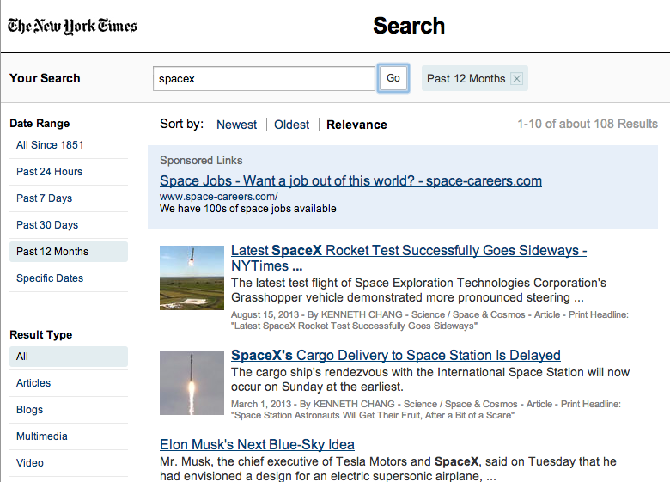
Task: Click the 'Search' page title
Action: tap(409, 26)
